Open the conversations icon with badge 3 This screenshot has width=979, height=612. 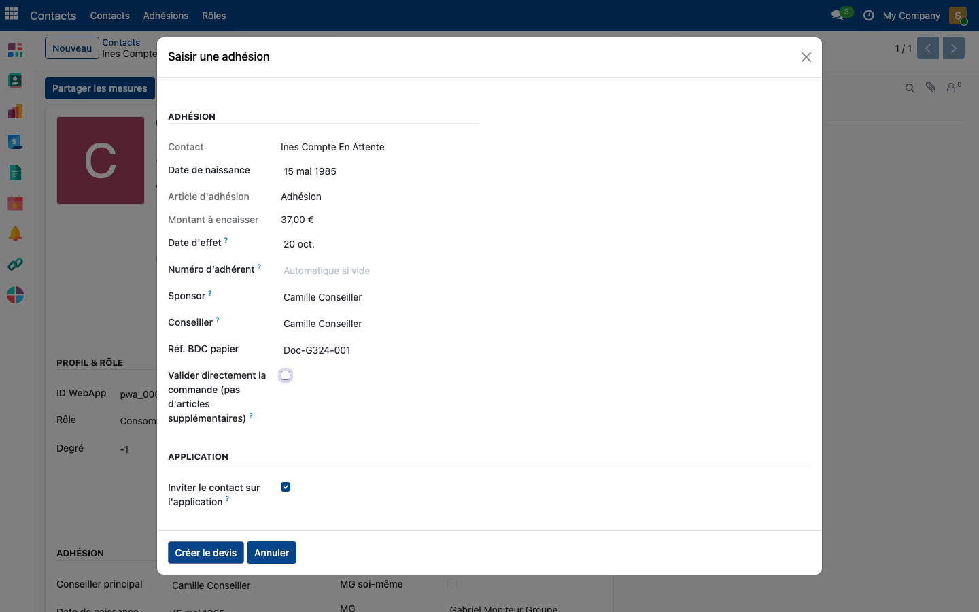tap(841, 14)
